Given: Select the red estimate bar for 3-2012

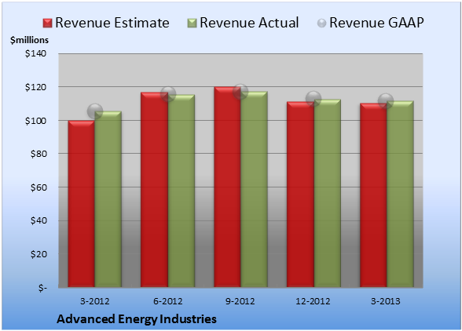Looking at the screenshot, I should pyautogui.click(x=82, y=204).
